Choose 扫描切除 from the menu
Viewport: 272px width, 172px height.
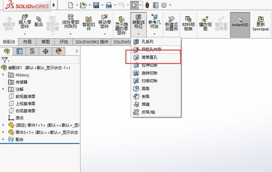[x=156, y=81]
